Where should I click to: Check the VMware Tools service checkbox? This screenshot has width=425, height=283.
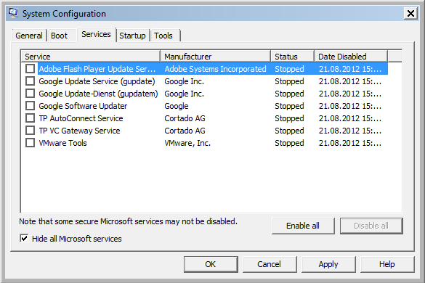[x=30, y=143]
